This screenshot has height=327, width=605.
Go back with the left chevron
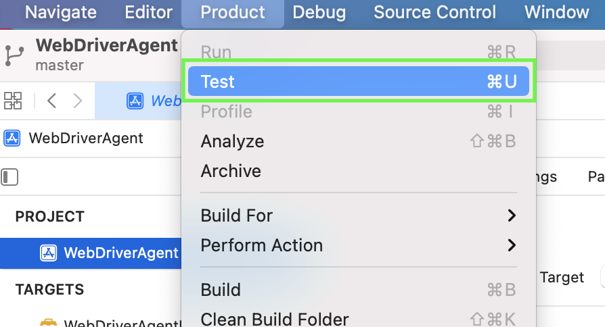point(52,101)
